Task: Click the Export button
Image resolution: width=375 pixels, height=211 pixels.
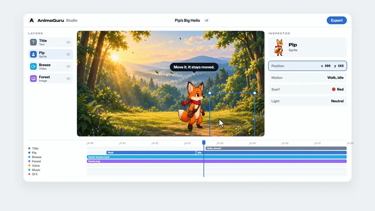Action: coord(336,20)
